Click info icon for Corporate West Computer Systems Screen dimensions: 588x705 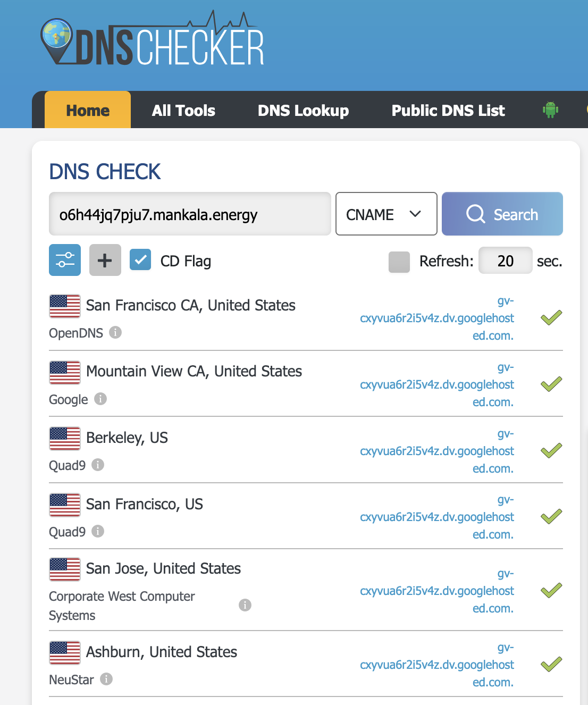tap(245, 605)
